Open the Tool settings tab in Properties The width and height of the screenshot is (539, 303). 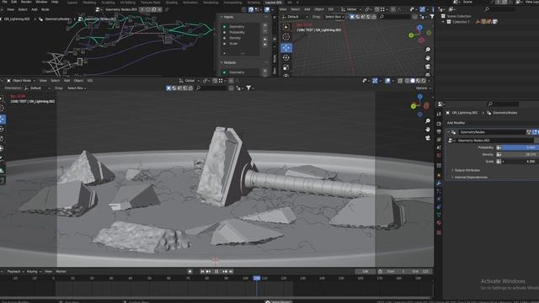(x=439, y=114)
